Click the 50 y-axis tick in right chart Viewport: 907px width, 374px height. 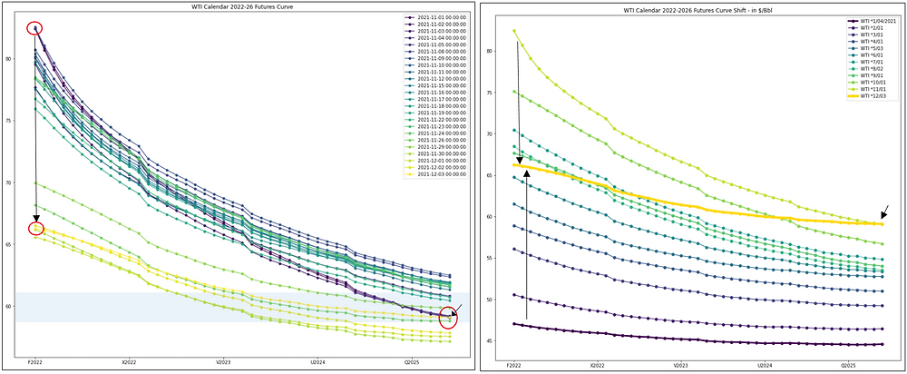(490, 300)
